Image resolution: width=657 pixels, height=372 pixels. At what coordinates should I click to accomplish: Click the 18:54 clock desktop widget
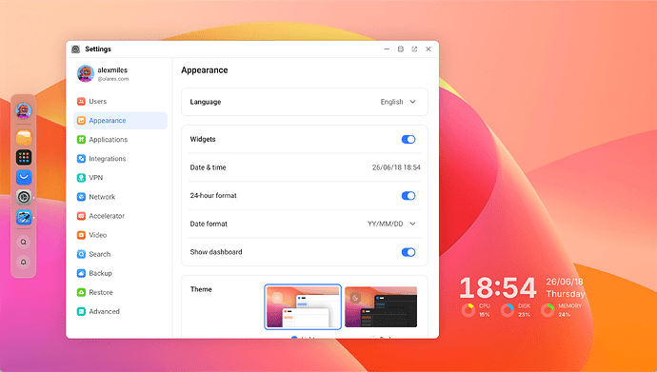498,288
